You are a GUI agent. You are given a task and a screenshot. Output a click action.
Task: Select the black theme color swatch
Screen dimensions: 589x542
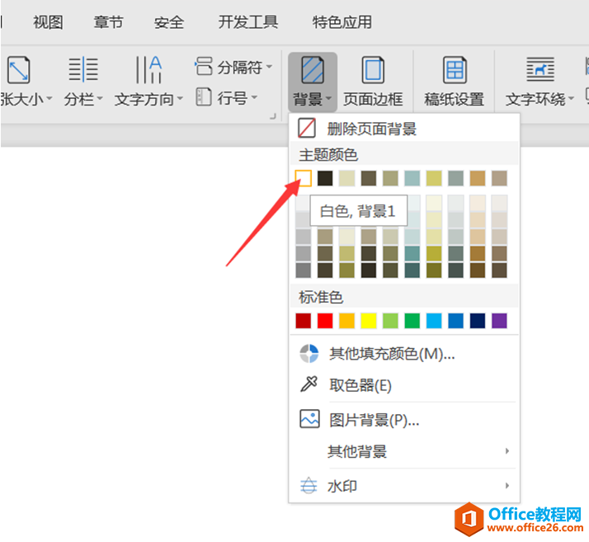[325, 178]
